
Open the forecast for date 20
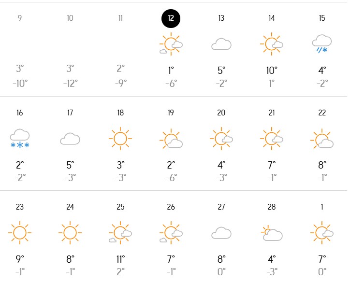coord(221,113)
